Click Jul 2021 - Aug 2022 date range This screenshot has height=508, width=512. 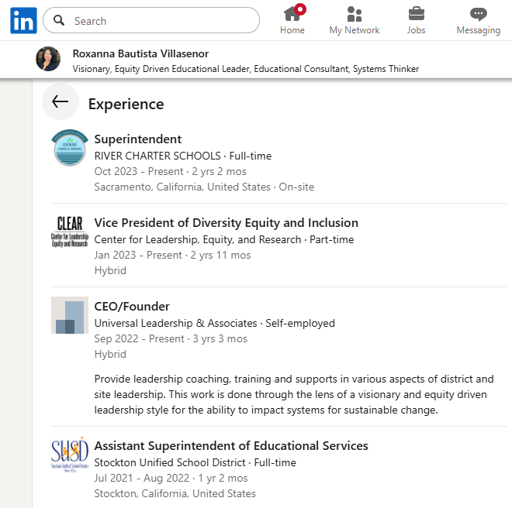142,478
